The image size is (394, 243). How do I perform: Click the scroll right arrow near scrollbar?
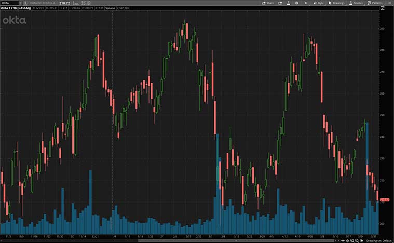pyautogui.click(x=339, y=241)
